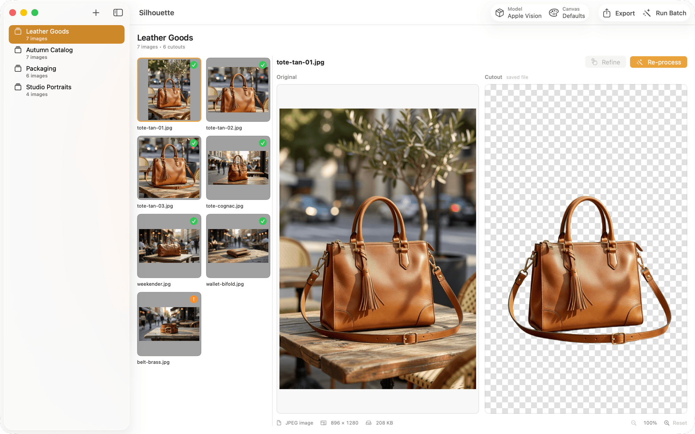Click green checkmark badge on tote-cognac.jpg
This screenshot has height=434, width=695.
pyautogui.click(x=263, y=143)
